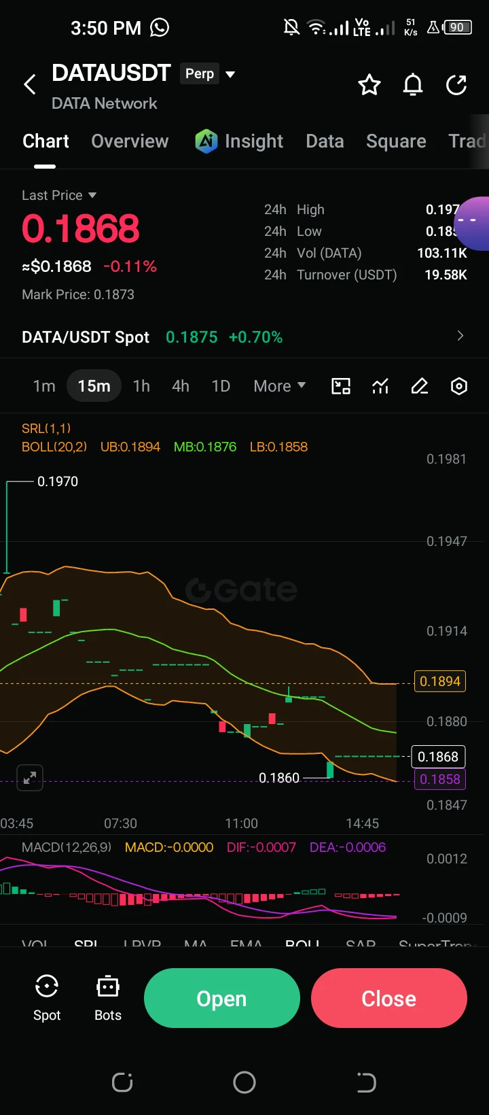Tap the WhatsApp status bar icon
The height and width of the screenshot is (1115, 489).
point(160,27)
